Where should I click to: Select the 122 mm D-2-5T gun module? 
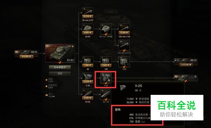[124, 45]
